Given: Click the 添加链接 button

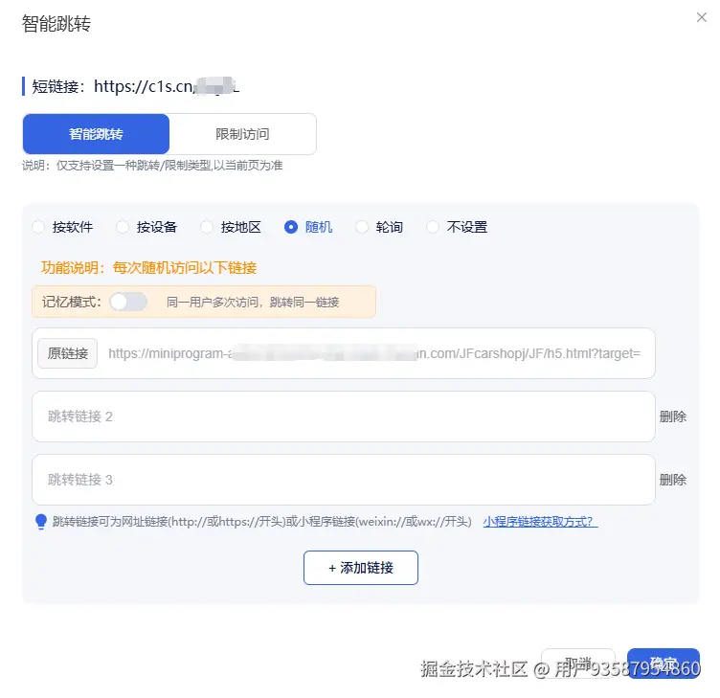Looking at the screenshot, I should tap(361, 568).
